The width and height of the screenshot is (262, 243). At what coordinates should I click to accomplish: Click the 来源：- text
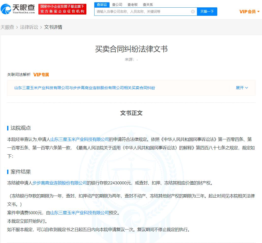click(131, 60)
